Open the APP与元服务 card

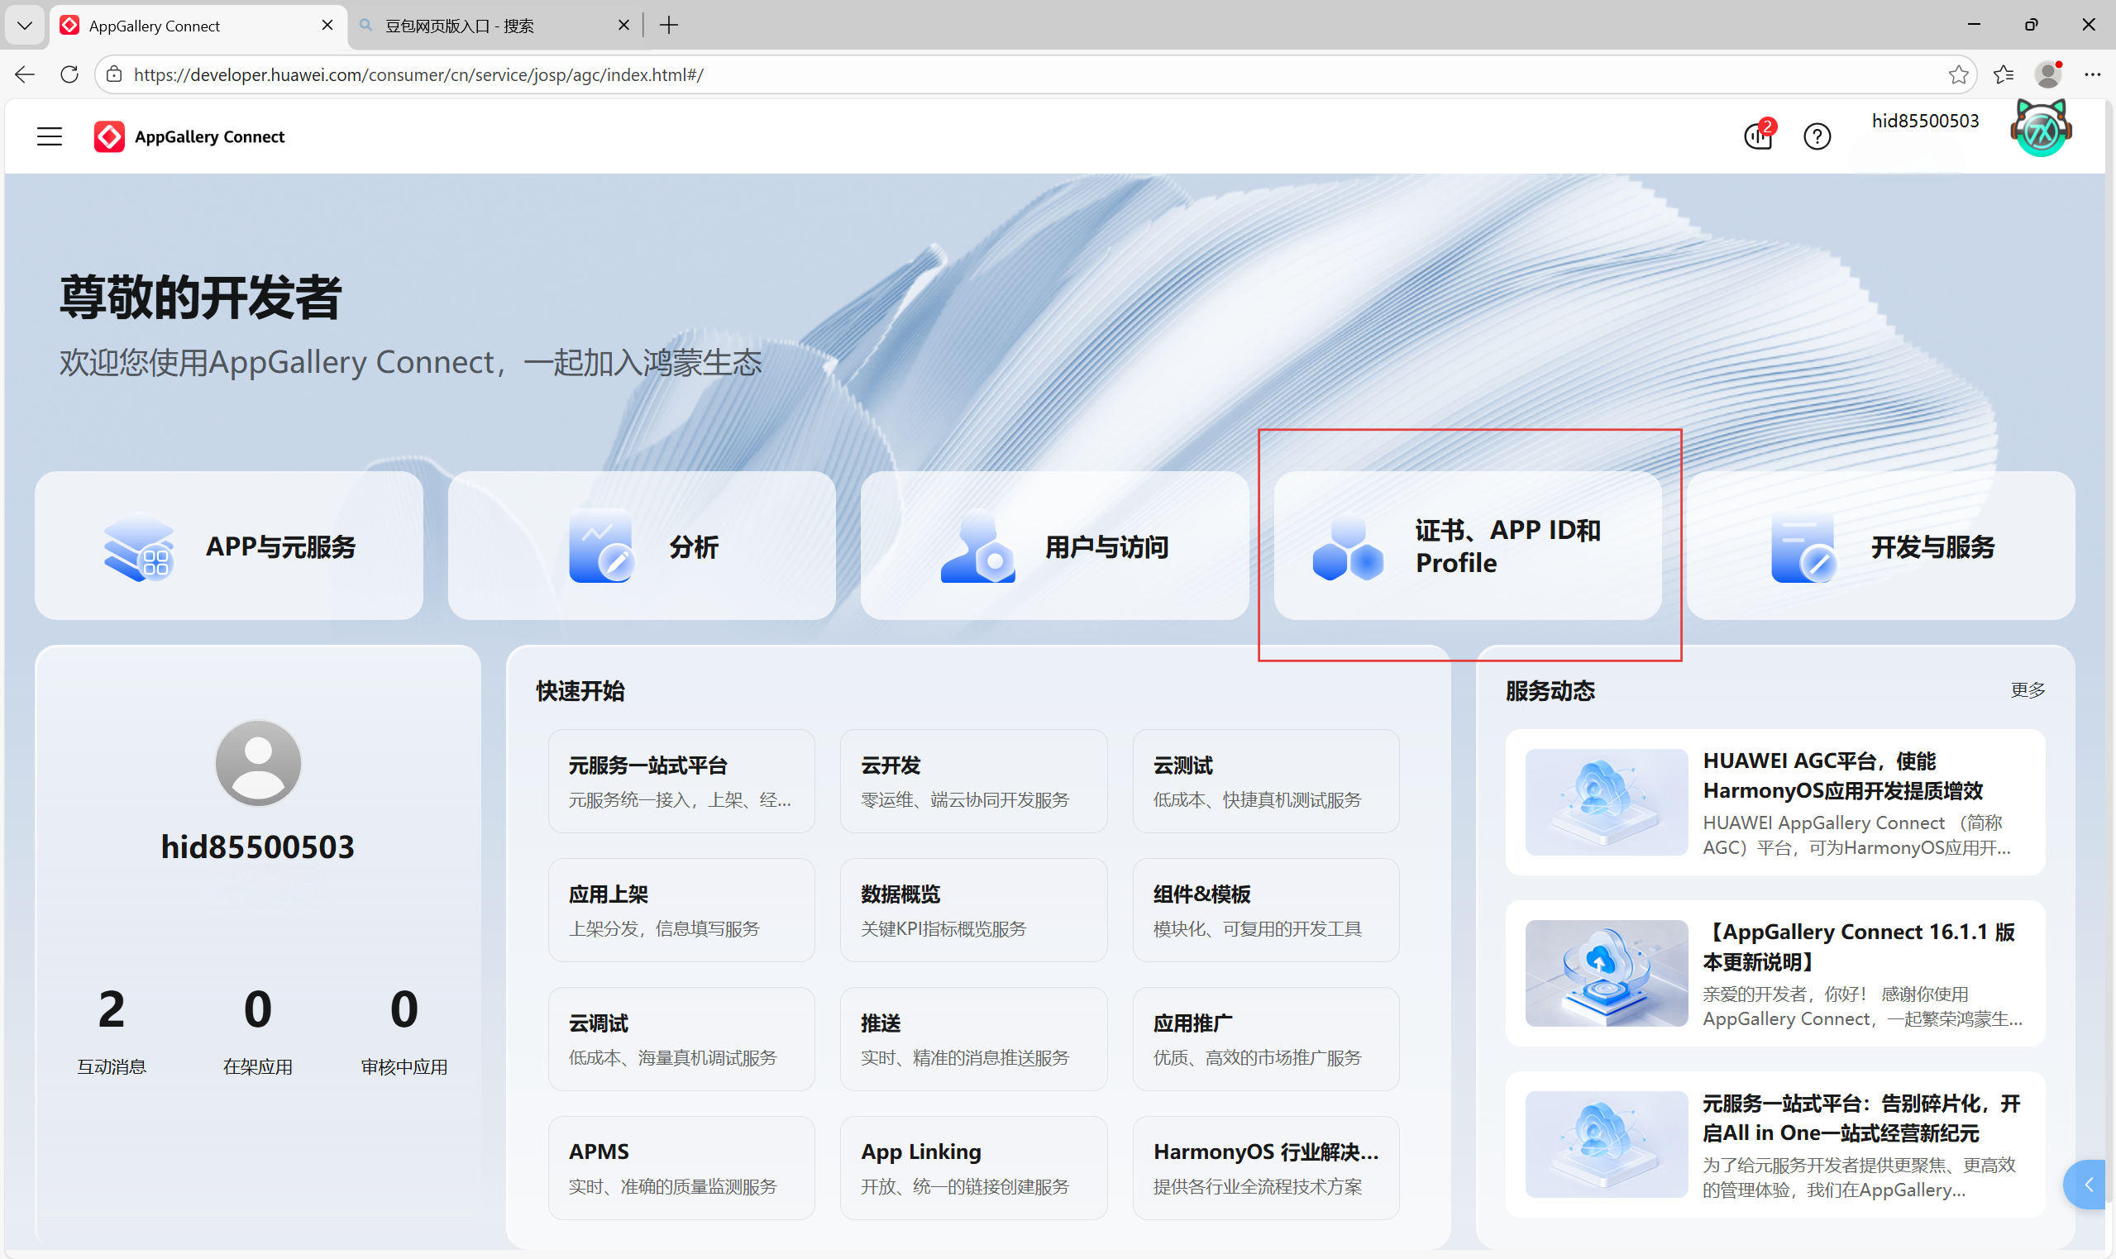coord(228,546)
